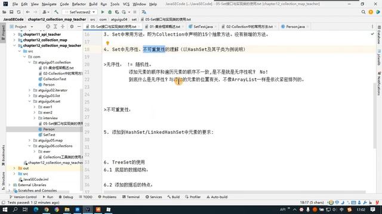Viewport: 382px width, 214px height.
Task: Click the system clock showing 17:02
Action: tap(361, 210)
